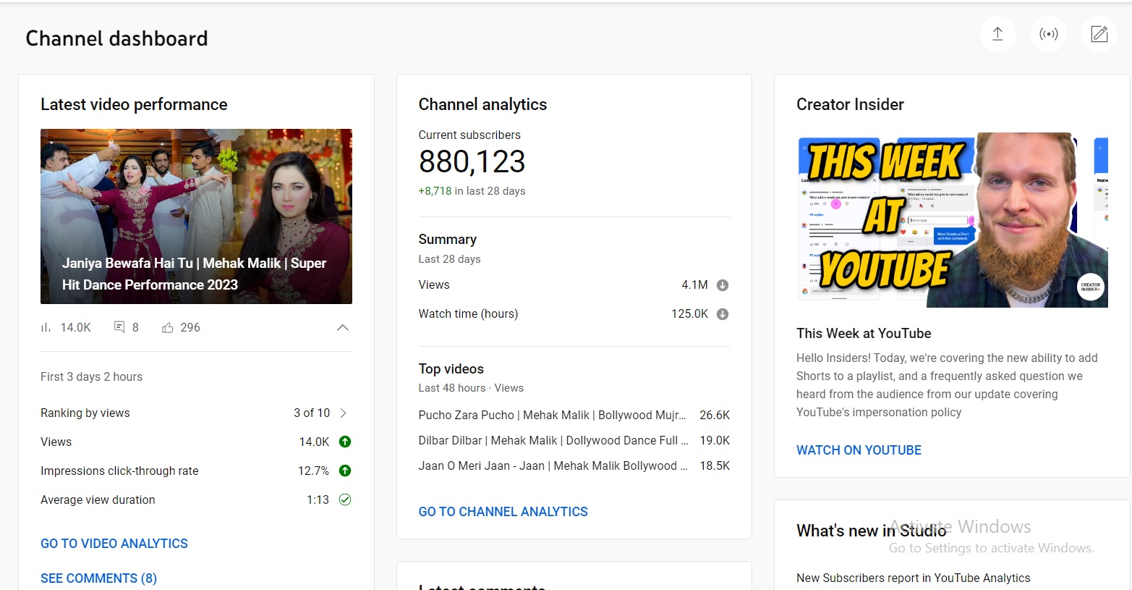Click Watch time (hours) label
This screenshot has width=1132, height=590.
point(468,313)
